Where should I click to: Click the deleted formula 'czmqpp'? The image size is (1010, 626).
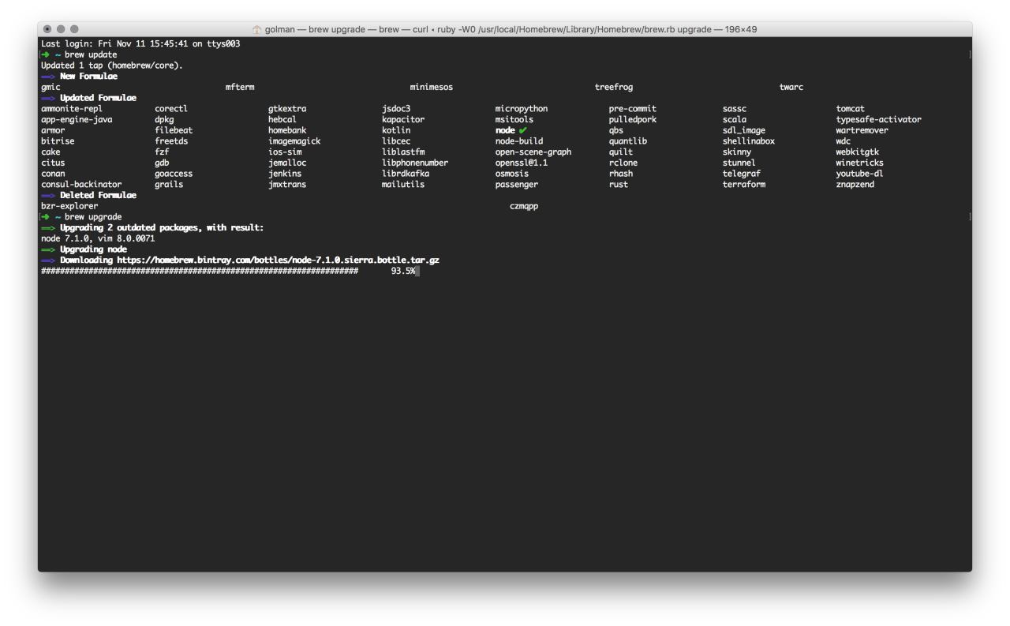click(524, 206)
